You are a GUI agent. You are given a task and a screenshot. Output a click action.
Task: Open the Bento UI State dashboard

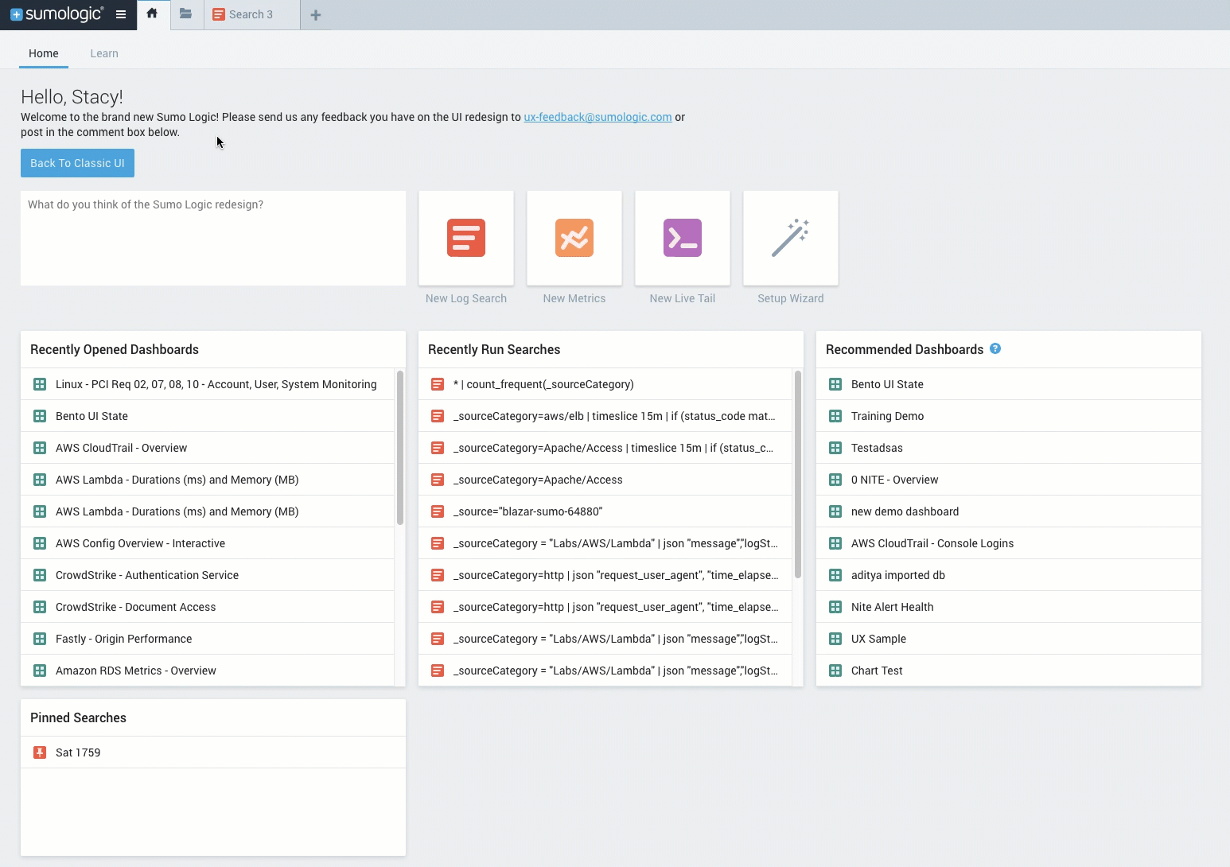[x=91, y=415]
